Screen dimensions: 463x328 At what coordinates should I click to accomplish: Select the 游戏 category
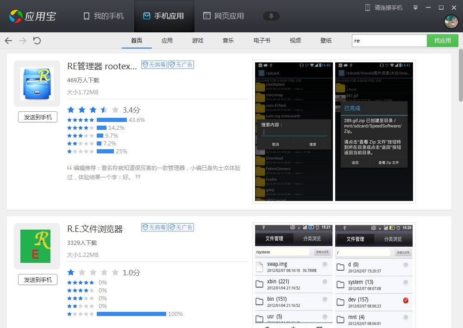click(x=198, y=40)
